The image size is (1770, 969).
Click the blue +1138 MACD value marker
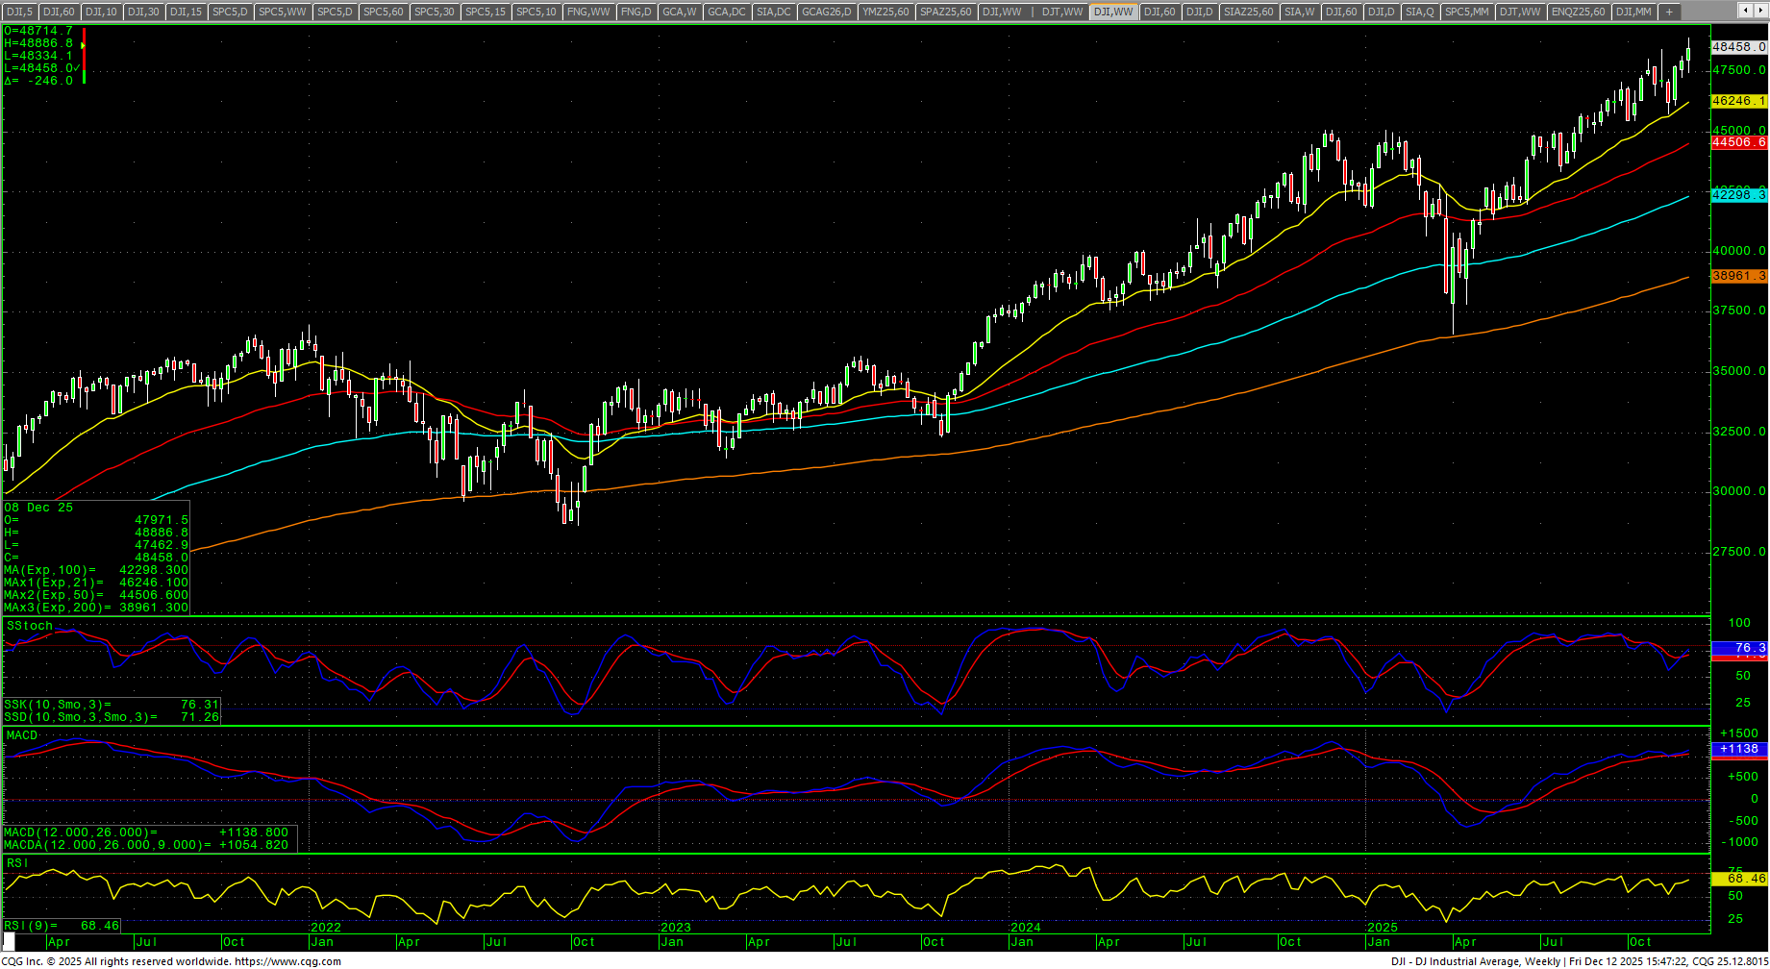click(x=1739, y=749)
